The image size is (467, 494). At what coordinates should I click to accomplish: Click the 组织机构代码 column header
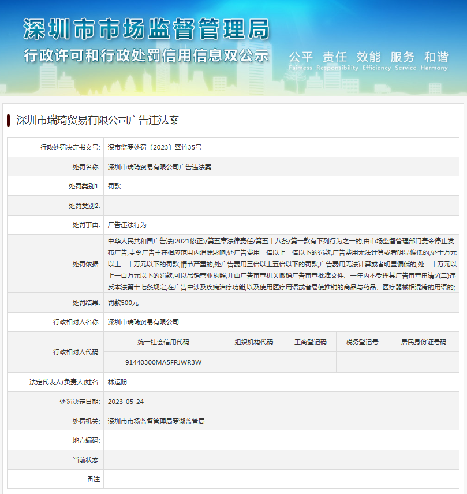254,342
